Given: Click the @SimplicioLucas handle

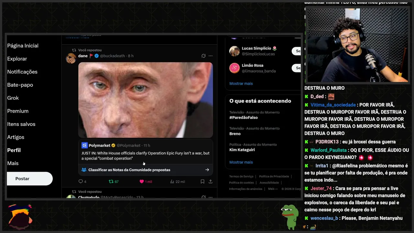Looking at the screenshot, I should [258, 54].
